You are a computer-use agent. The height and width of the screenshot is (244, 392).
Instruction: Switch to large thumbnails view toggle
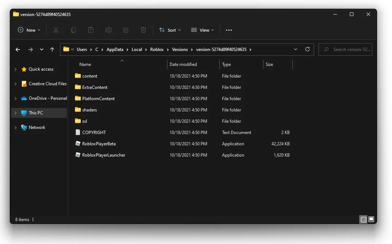[x=371, y=220]
